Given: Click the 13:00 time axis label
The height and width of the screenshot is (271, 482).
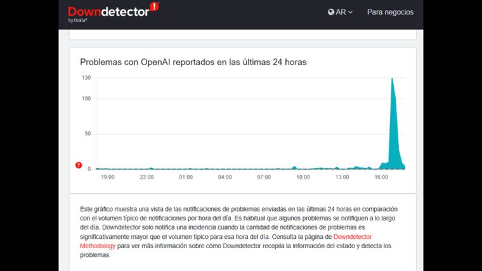Looking at the screenshot, I should (342, 177).
